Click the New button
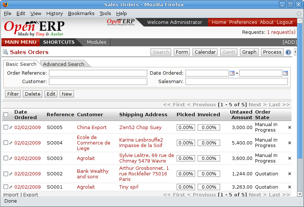 (x=67, y=94)
